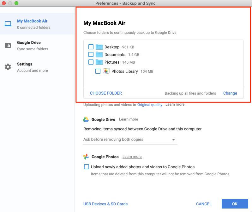Switch to the Google Drive tab

tap(37, 46)
